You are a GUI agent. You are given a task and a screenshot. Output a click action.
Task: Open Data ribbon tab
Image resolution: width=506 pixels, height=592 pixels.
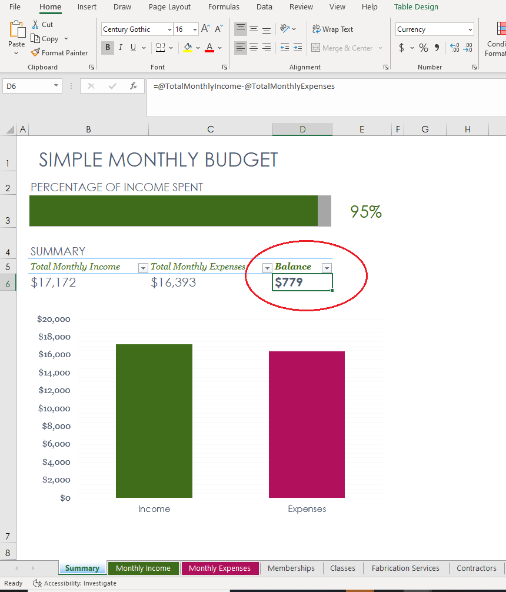click(264, 7)
